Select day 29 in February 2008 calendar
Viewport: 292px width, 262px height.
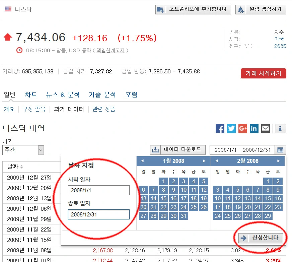click(268, 216)
